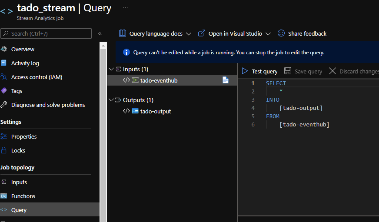Click the sidebar vertical scrollbar track
Viewport: 379px width, 222px height.
pyautogui.click(x=103, y=135)
